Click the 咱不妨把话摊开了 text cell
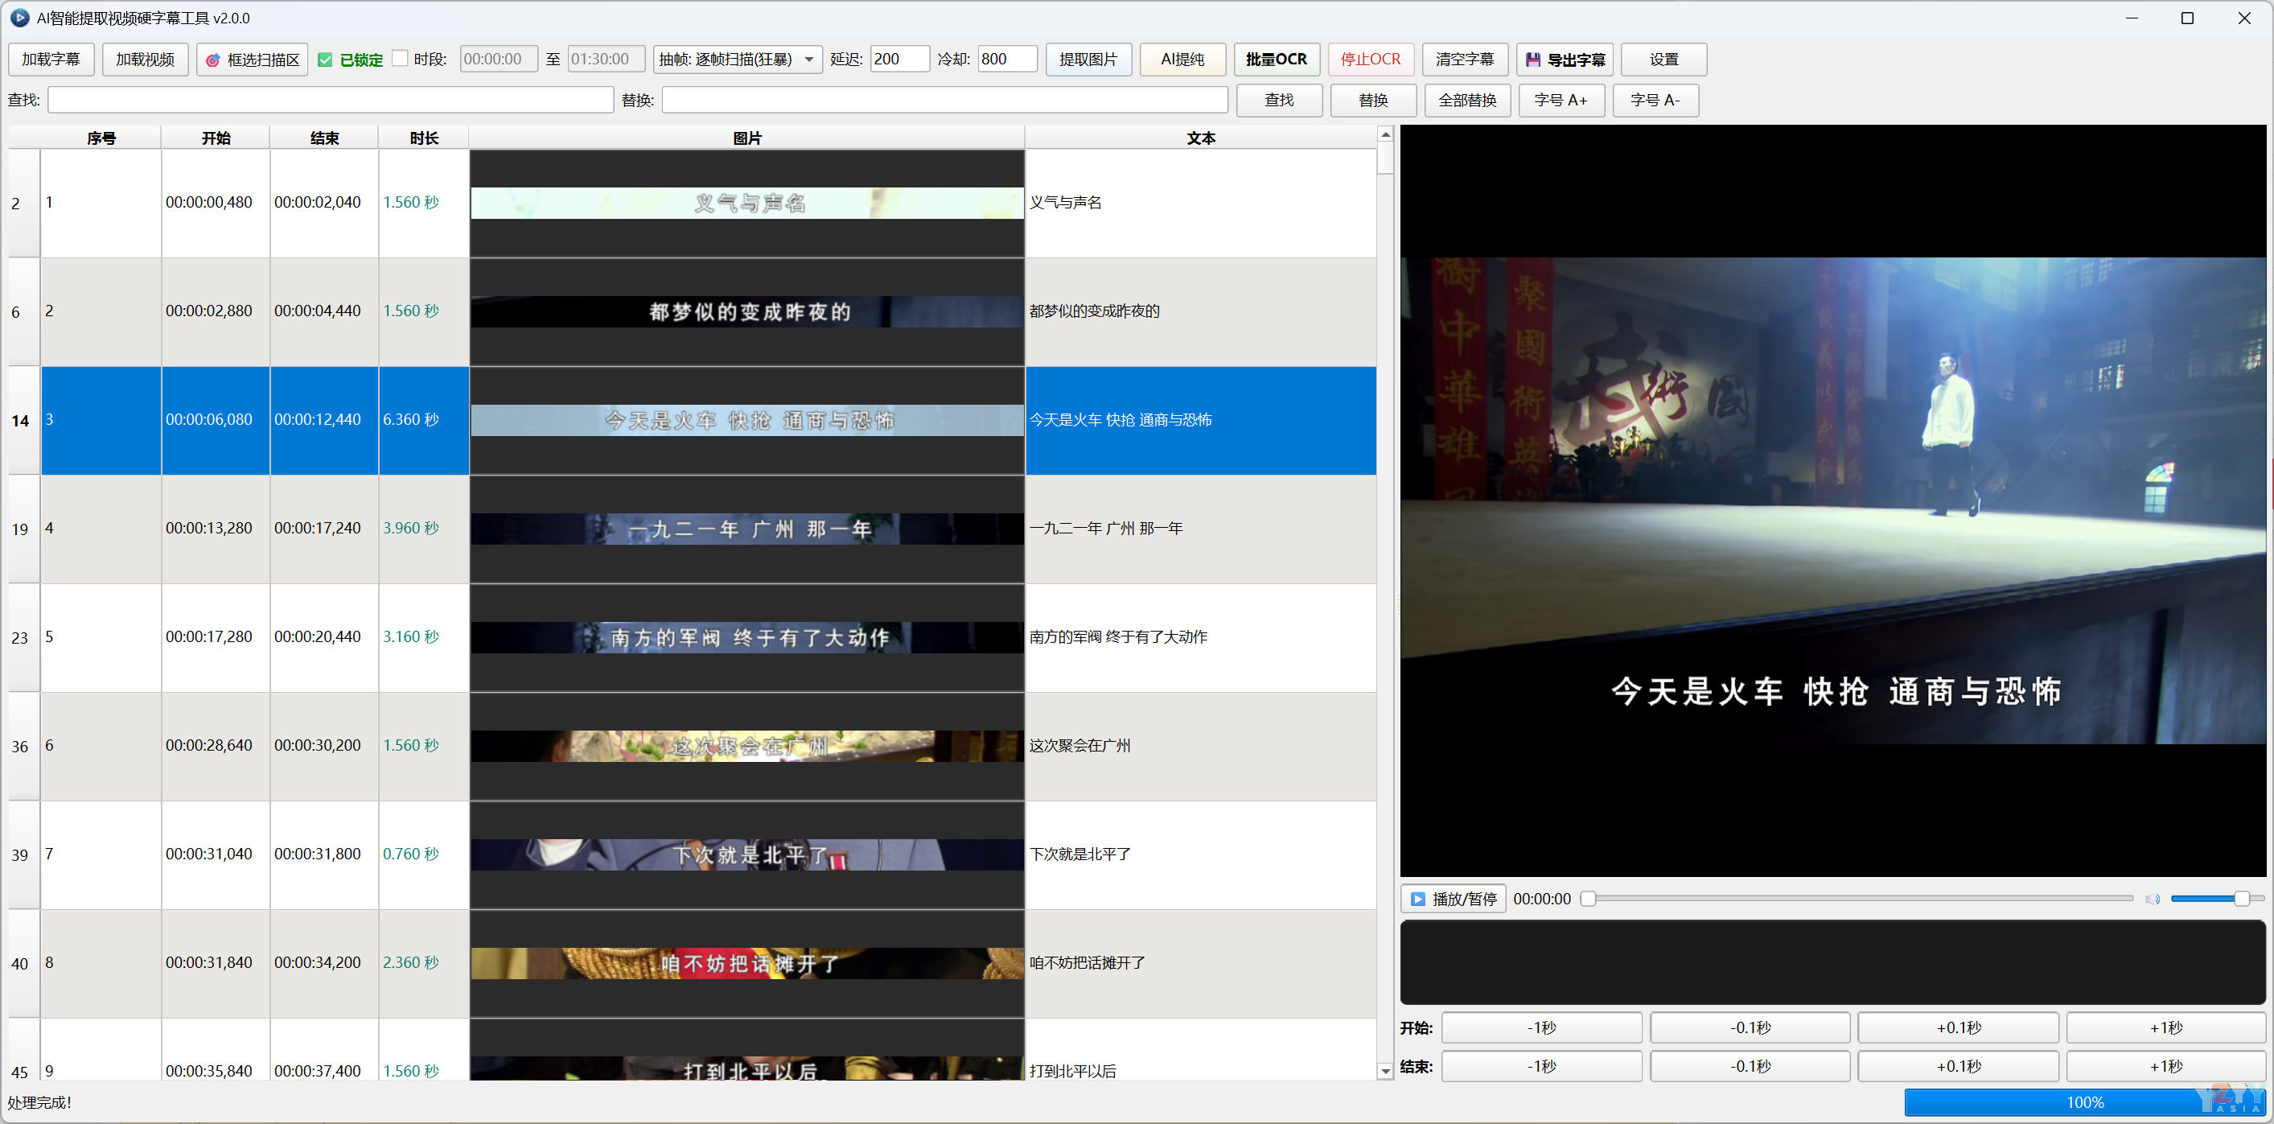 1201,963
